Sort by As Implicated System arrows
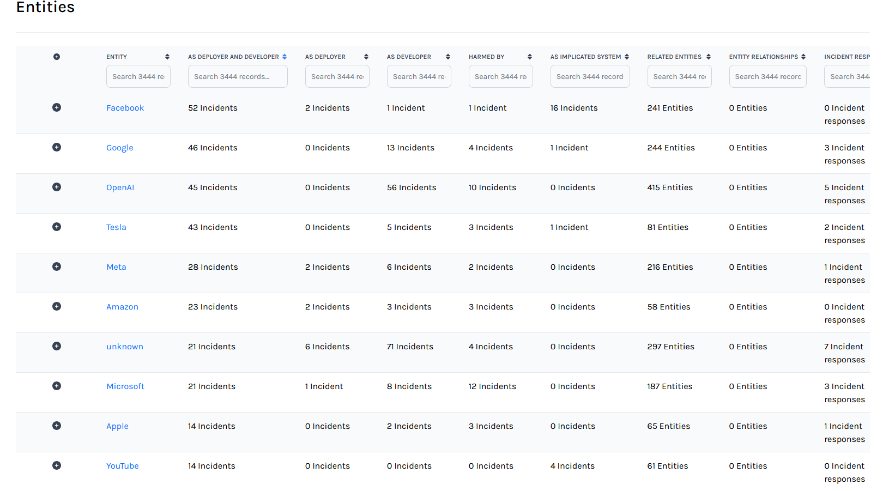 point(627,57)
